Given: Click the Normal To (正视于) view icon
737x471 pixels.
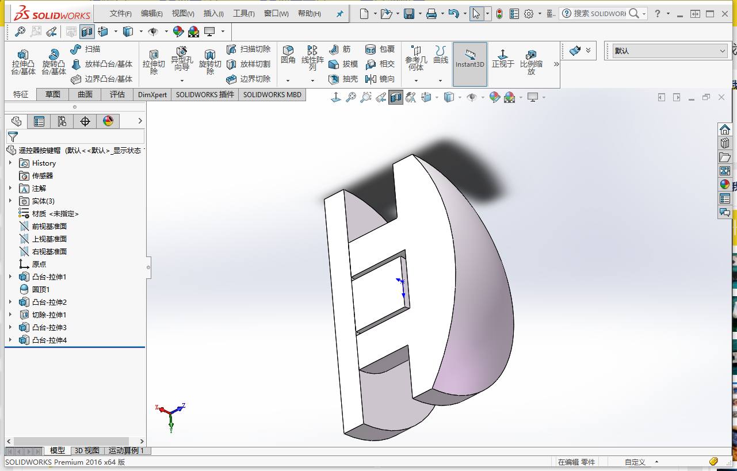Looking at the screenshot, I should pyautogui.click(x=503, y=59).
